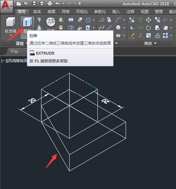Expand the 长方体 solid primitives dropdown

click(11, 35)
